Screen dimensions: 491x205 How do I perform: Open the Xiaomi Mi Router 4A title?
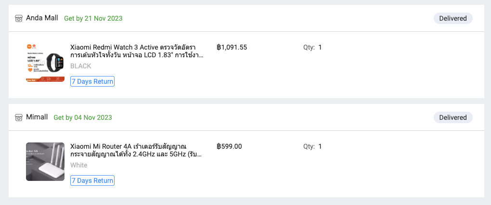[136, 150]
